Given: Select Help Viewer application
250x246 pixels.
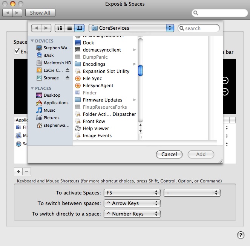Looking at the screenshot, I should click(106, 129).
